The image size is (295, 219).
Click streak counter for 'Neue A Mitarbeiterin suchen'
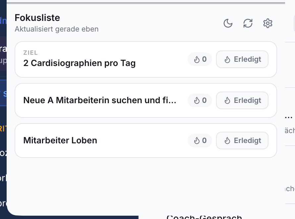point(200,100)
